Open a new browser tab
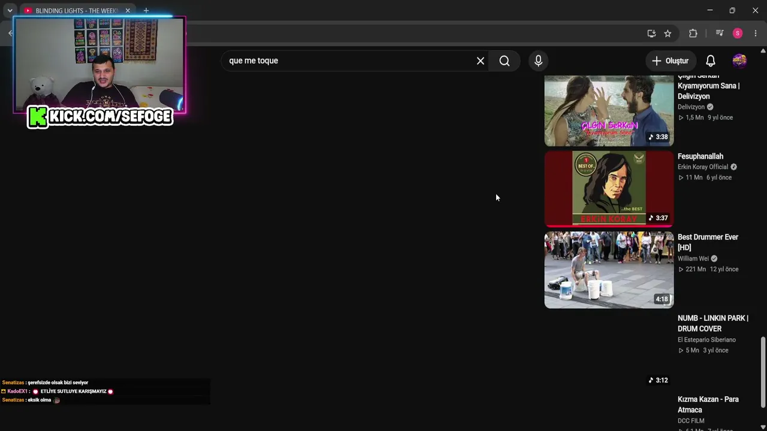This screenshot has width=767, height=431. [x=146, y=10]
